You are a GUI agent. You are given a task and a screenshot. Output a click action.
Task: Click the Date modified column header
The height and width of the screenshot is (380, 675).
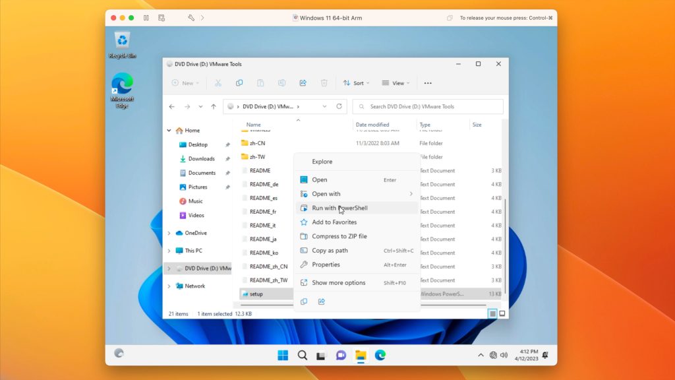[x=372, y=125]
